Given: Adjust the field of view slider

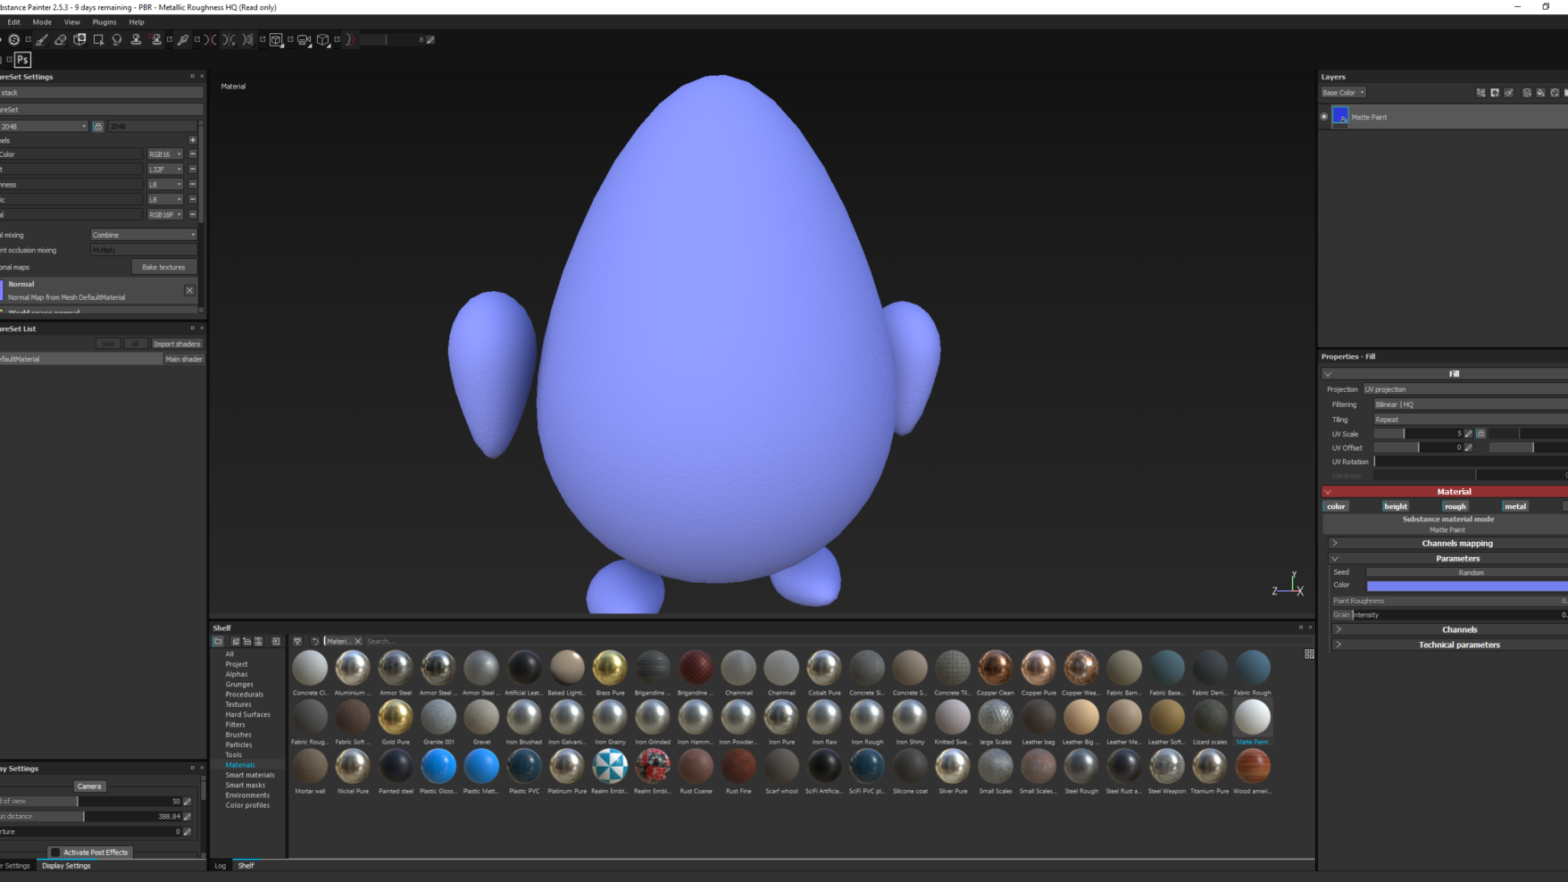Looking at the screenshot, I should pos(91,801).
